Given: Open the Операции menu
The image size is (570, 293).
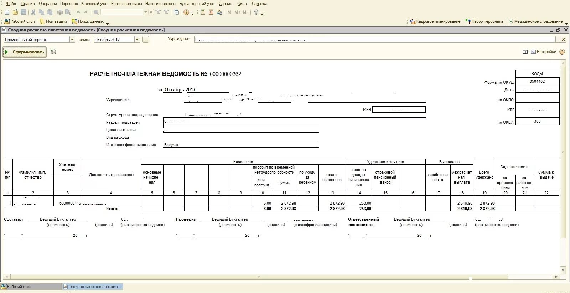Looking at the screenshot, I should [48, 4].
